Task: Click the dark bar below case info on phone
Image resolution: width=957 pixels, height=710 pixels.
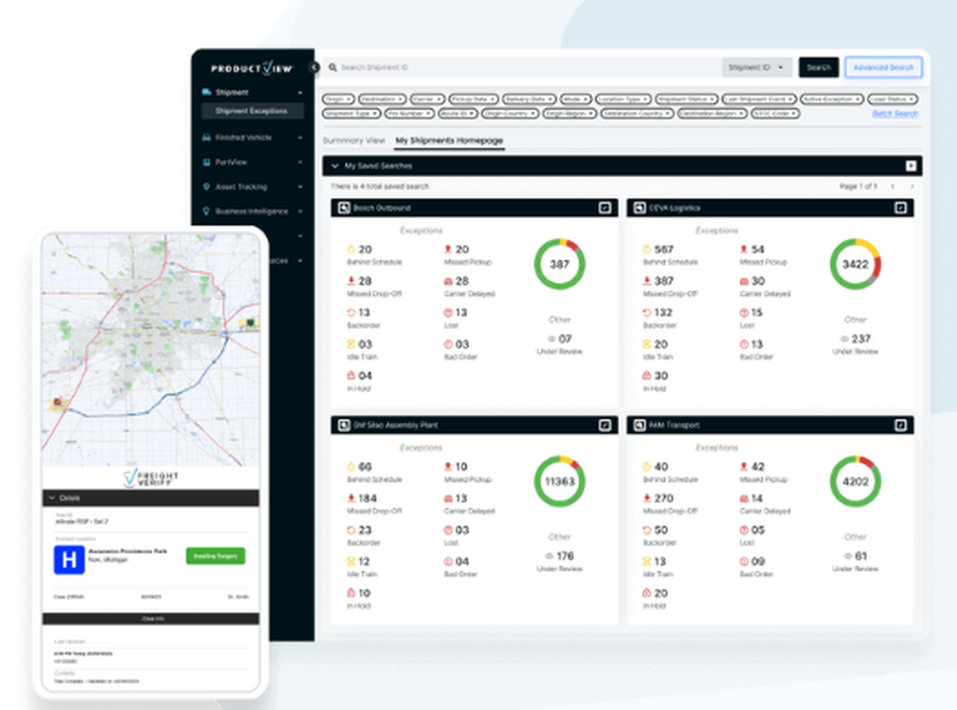Action: click(151, 618)
